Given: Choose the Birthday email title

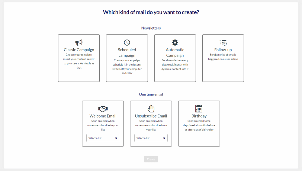Looking at the screenshot, I should pos(199,116).
